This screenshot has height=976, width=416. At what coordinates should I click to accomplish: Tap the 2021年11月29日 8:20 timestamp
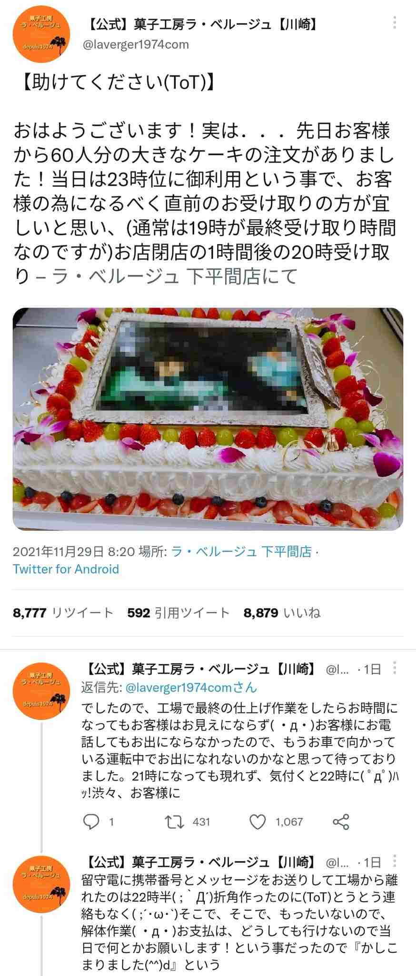[74, 551]
